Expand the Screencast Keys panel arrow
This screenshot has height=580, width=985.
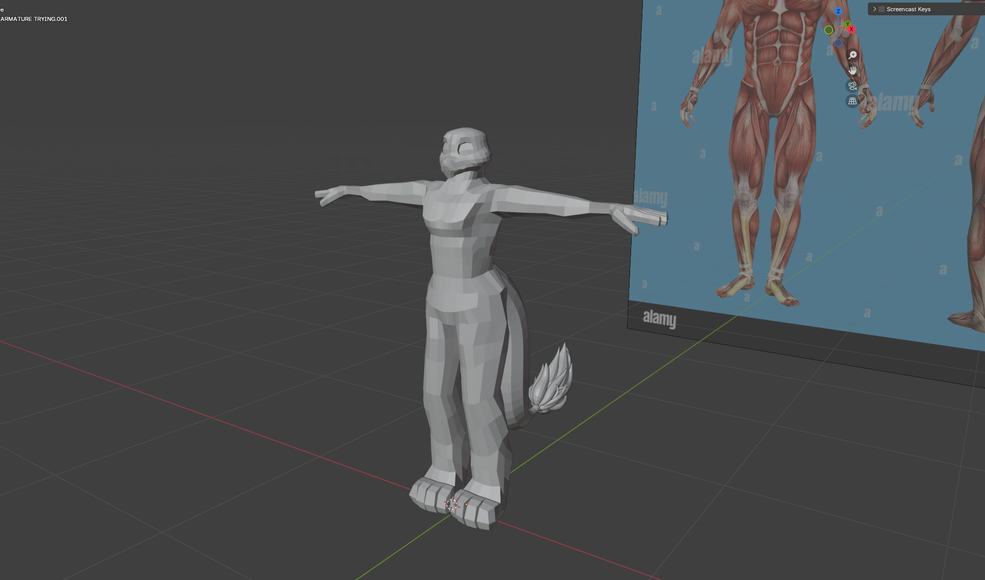tap(874, 9)
